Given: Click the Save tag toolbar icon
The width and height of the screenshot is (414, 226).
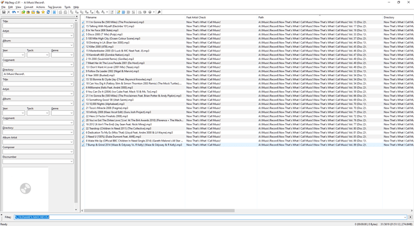Looking at the screenshot, I should coord(4,12).
